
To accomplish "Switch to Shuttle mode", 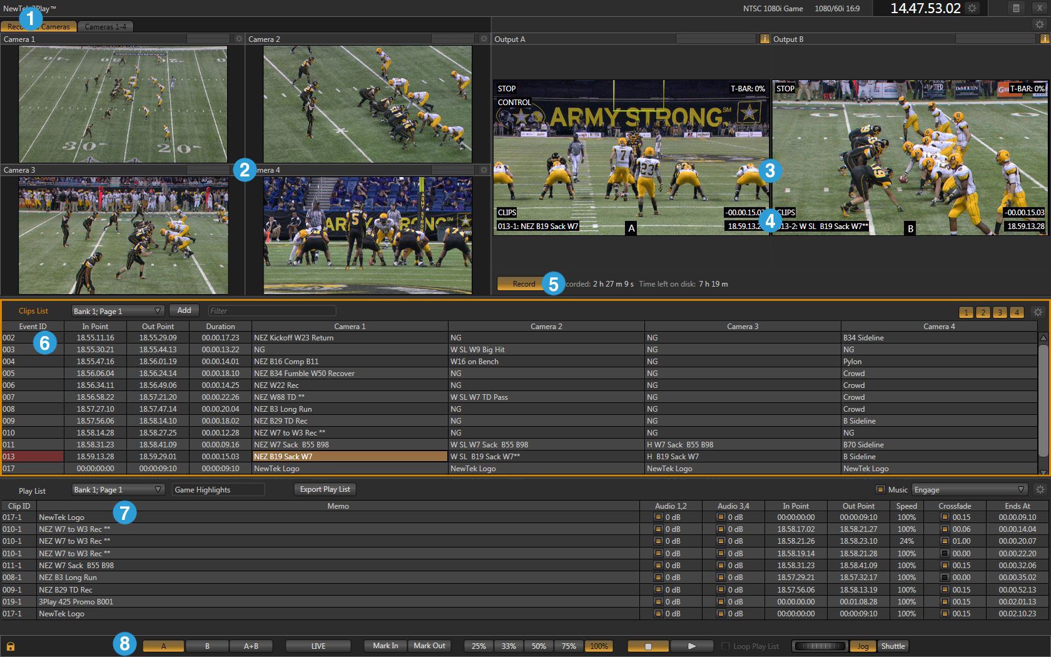I will (893, 646).
